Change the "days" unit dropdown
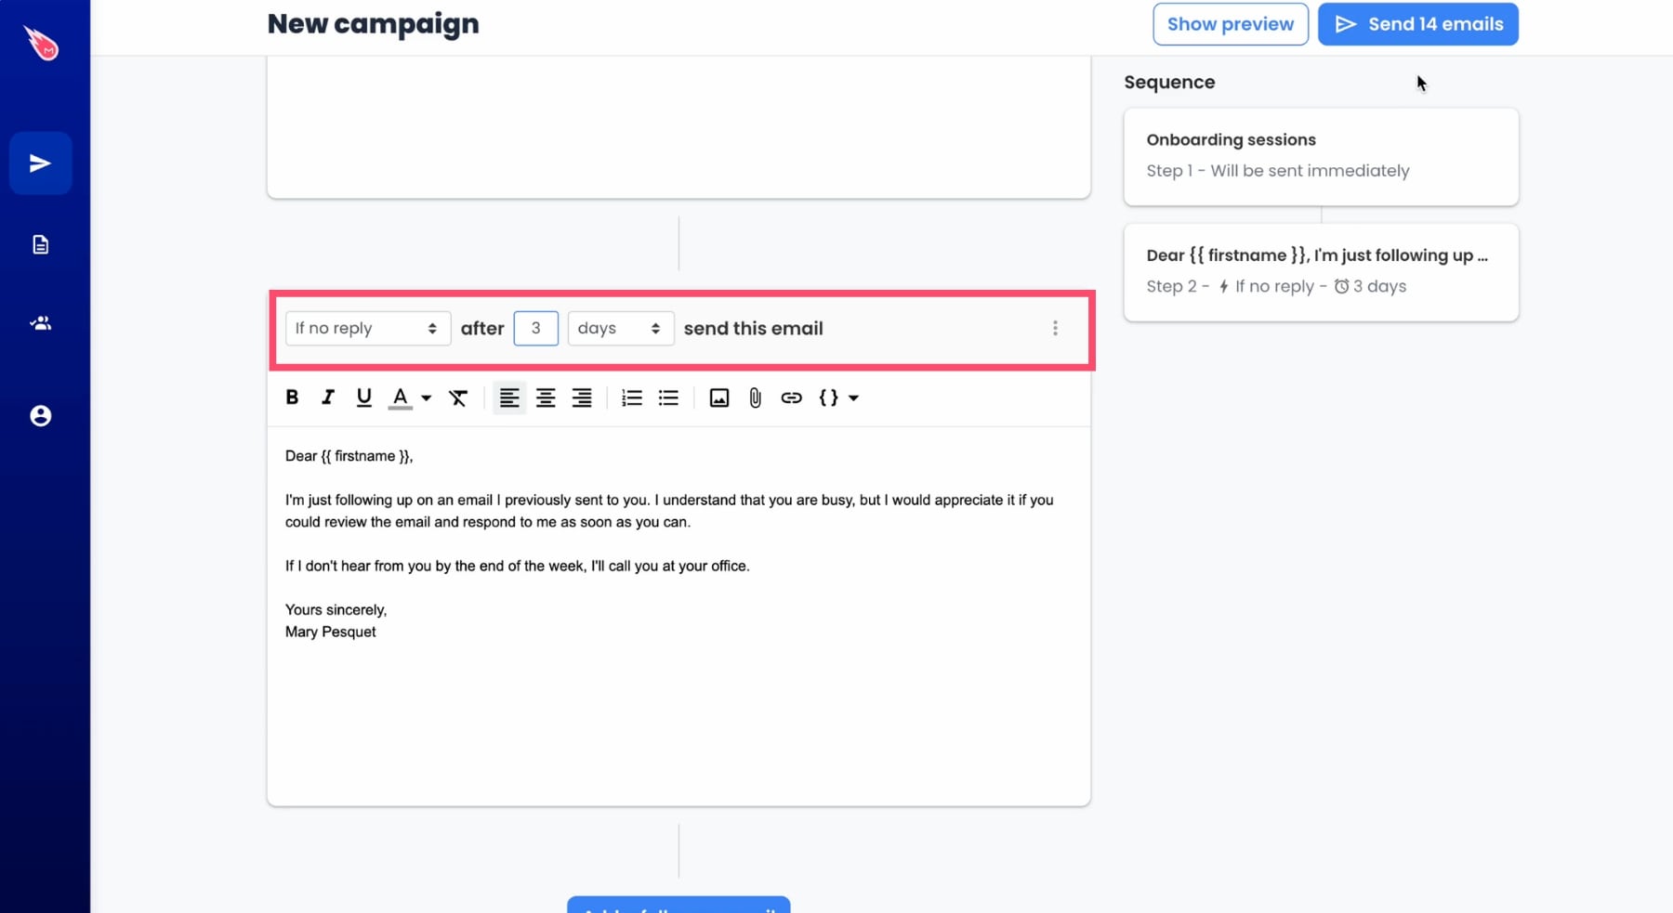 620,328
